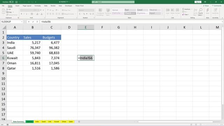224x126 pixels.
Task: Toggle the AutoSave switch
Action: point(12,2)
